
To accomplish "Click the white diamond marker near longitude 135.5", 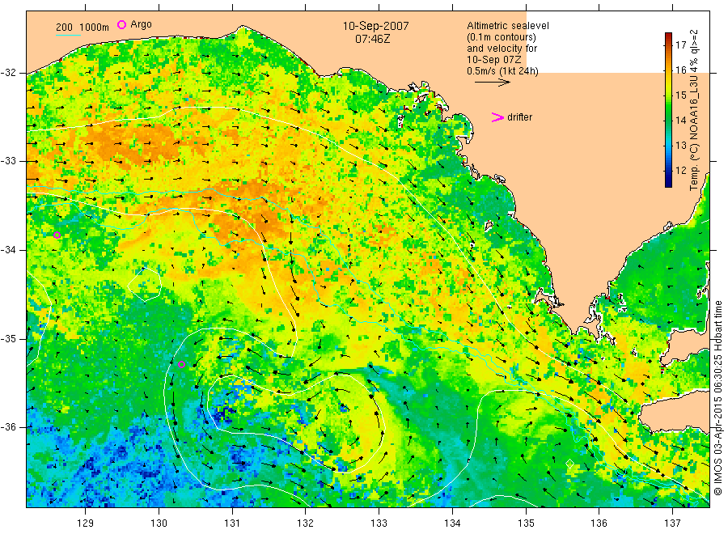I will click(570, 464).
